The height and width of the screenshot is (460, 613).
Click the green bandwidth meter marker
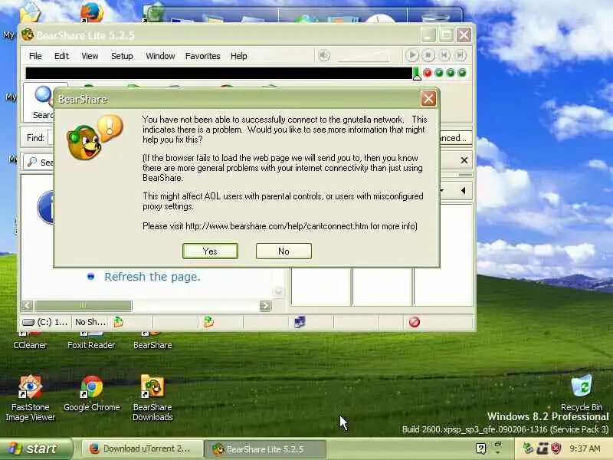click(x=417, y=74)
